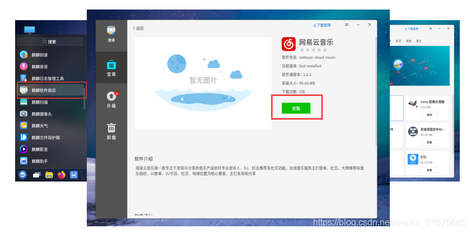Click the 软件介绍 heading
471x233 pixels.
coord(143,159)
